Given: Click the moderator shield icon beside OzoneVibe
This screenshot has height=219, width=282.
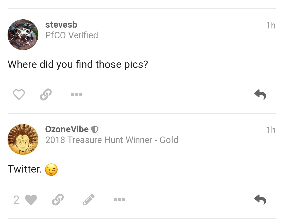Looking at the screenshot, I should (95, 129).
